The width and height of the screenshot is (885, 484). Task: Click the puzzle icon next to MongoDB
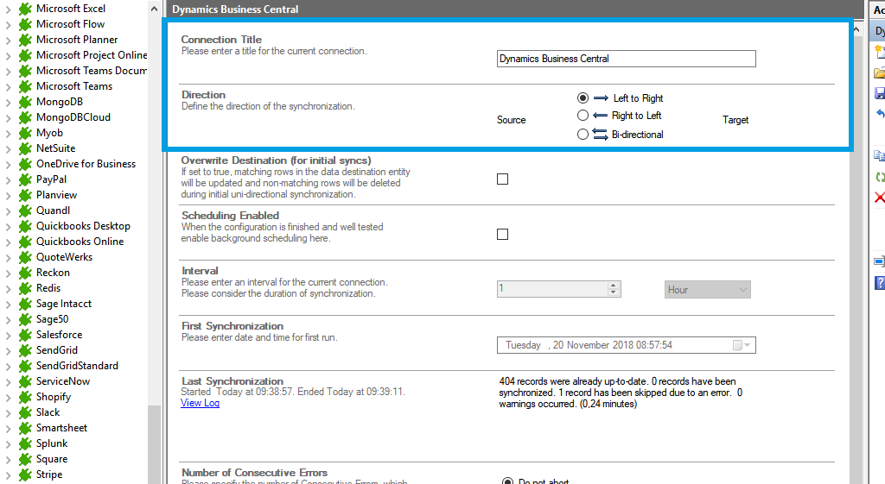(25, 102)
